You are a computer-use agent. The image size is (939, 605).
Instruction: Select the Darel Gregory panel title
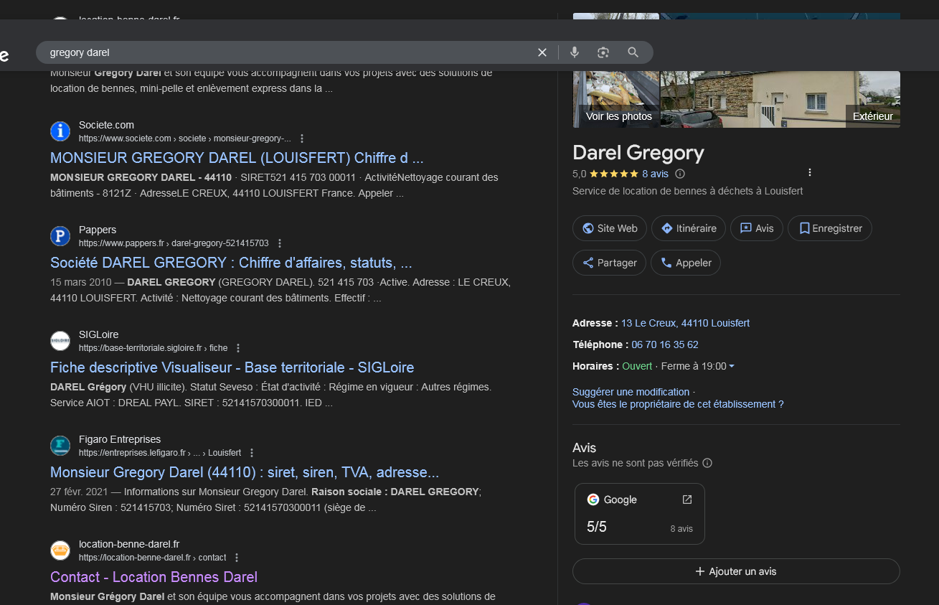coord(638,153)
